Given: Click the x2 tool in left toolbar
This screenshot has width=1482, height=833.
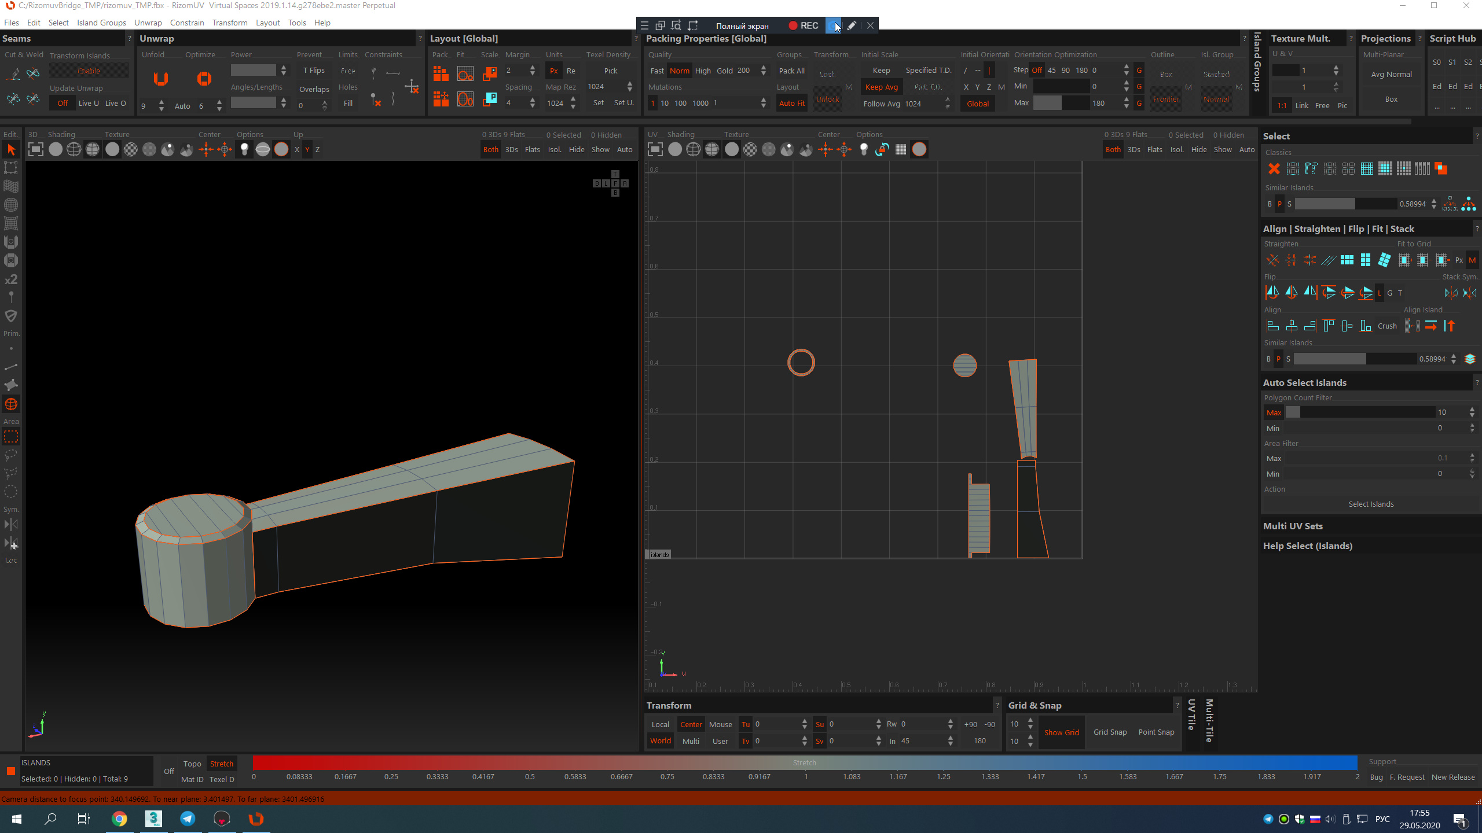Looking at the screenshot, I should coord(11,279).
